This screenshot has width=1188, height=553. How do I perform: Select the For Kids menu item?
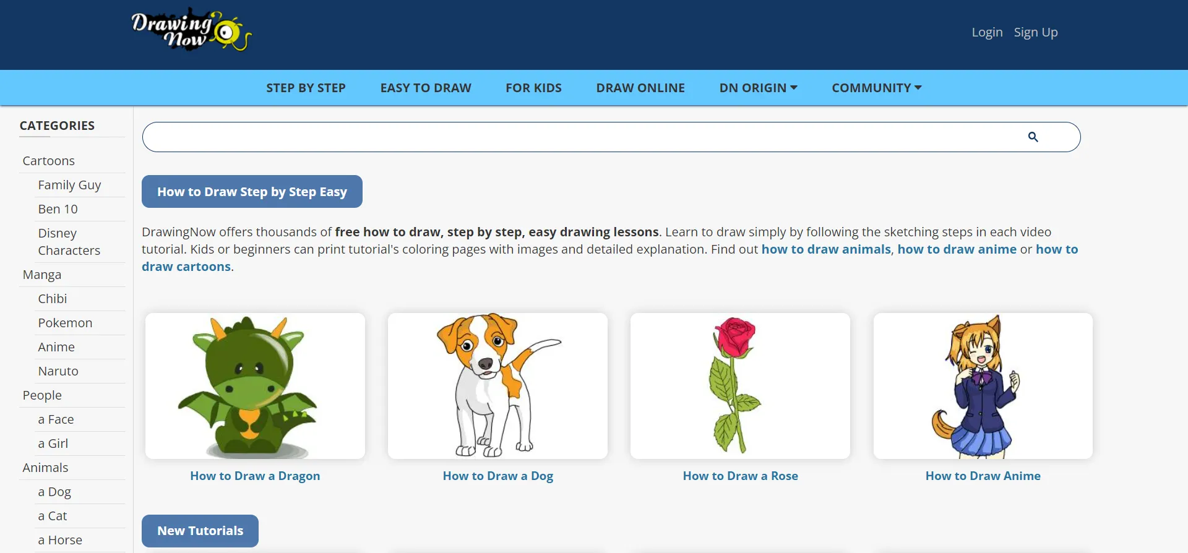[x=533, y=88]
